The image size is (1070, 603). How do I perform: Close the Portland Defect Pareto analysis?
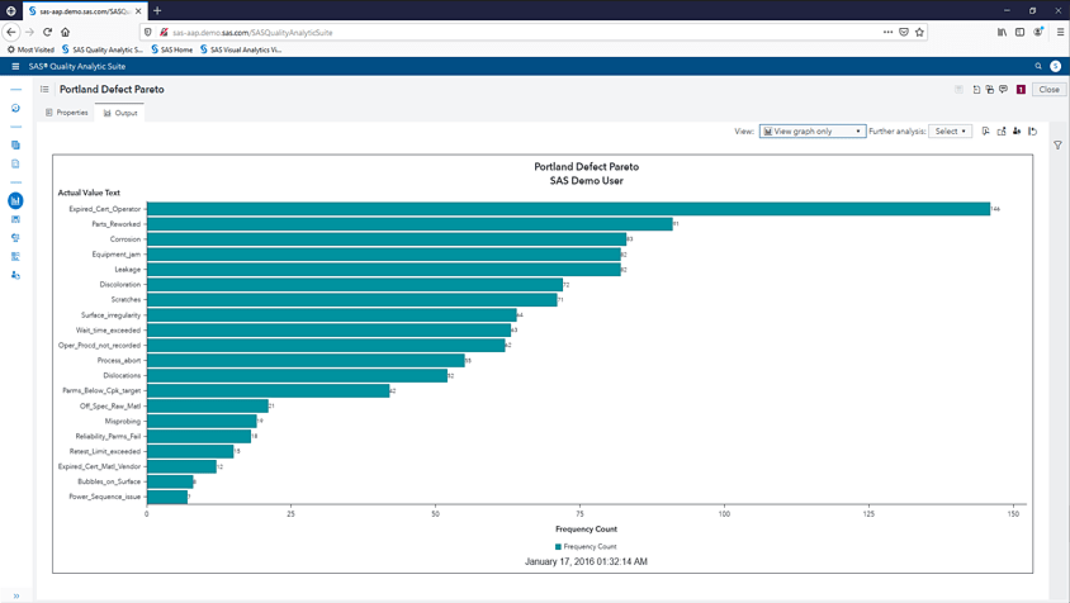(1049, 89)
